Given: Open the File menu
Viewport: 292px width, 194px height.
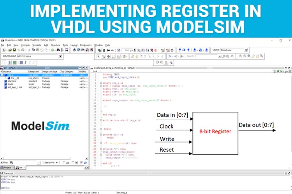Looking at the screenshot, I should [x=3, y=45].
